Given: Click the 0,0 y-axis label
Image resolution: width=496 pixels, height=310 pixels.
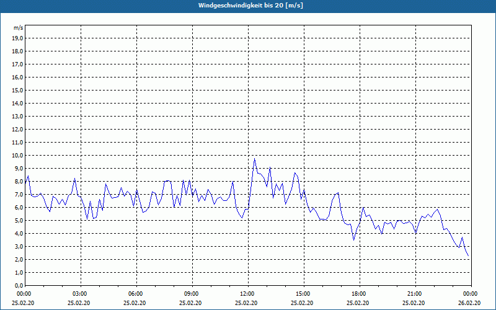Looking at the screenshot, I should point(19,286).
